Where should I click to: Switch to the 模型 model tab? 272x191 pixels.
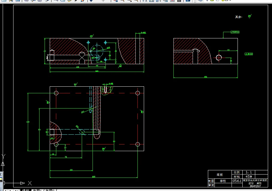25,190
